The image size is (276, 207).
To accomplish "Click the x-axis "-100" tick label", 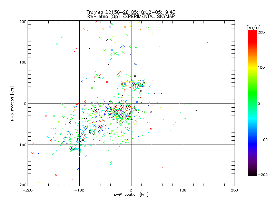I will pyautogui.click(x=79, y=190).
